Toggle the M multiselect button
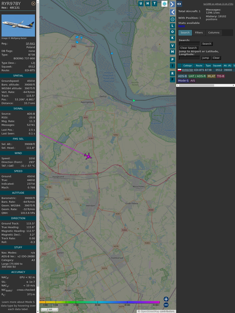The image size is (235, 313). coord(172,52)
